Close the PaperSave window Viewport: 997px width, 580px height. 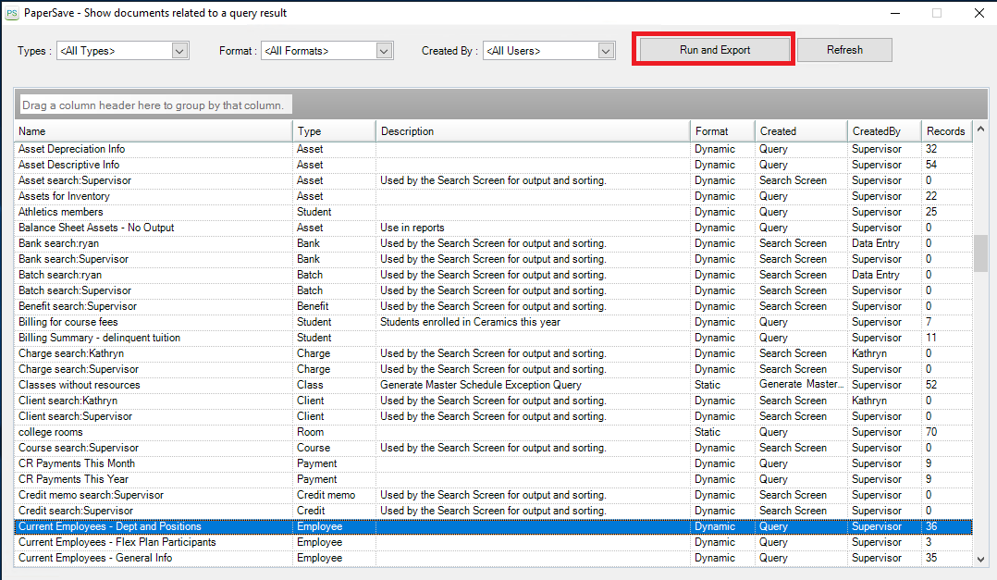point(979,13)
